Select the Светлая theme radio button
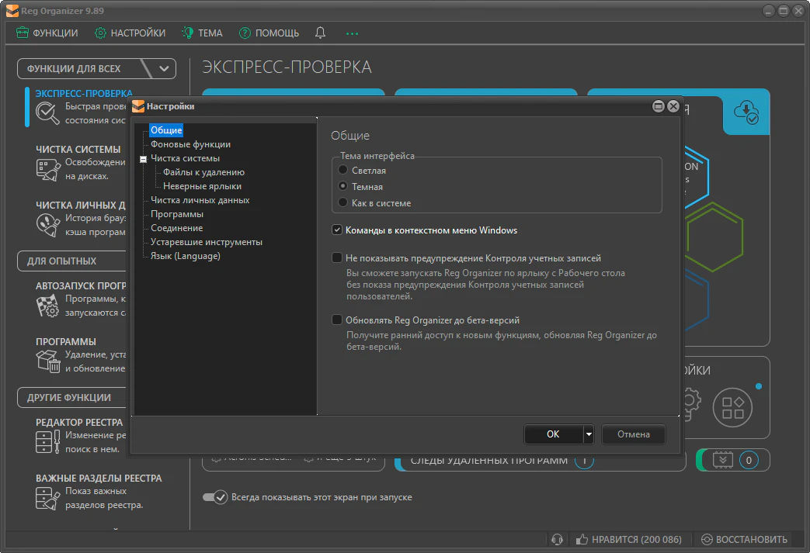Image resolution: width=810 pixels, height=553 pixels. coord(343,170)
